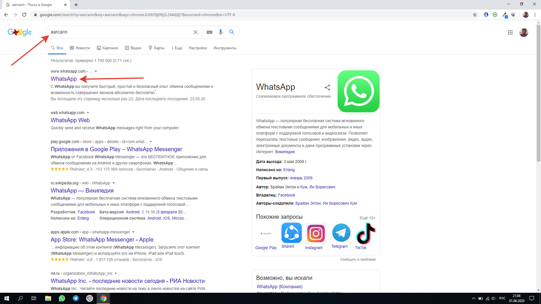
Task: Click Сообщить о проблеме feedback link
Action: point(358,259)
